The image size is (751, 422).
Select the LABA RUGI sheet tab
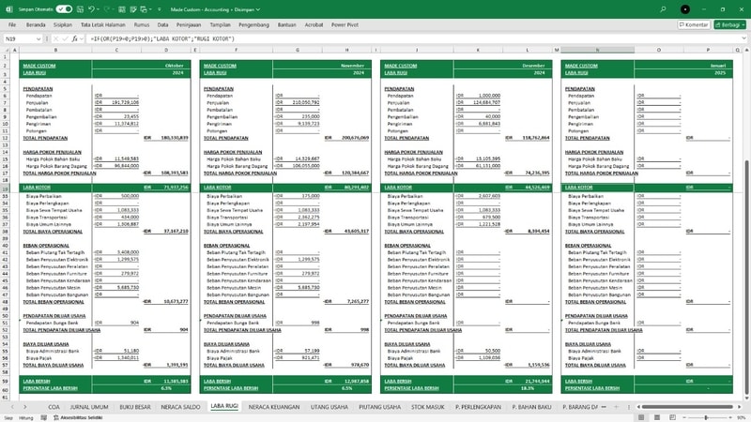224,406
